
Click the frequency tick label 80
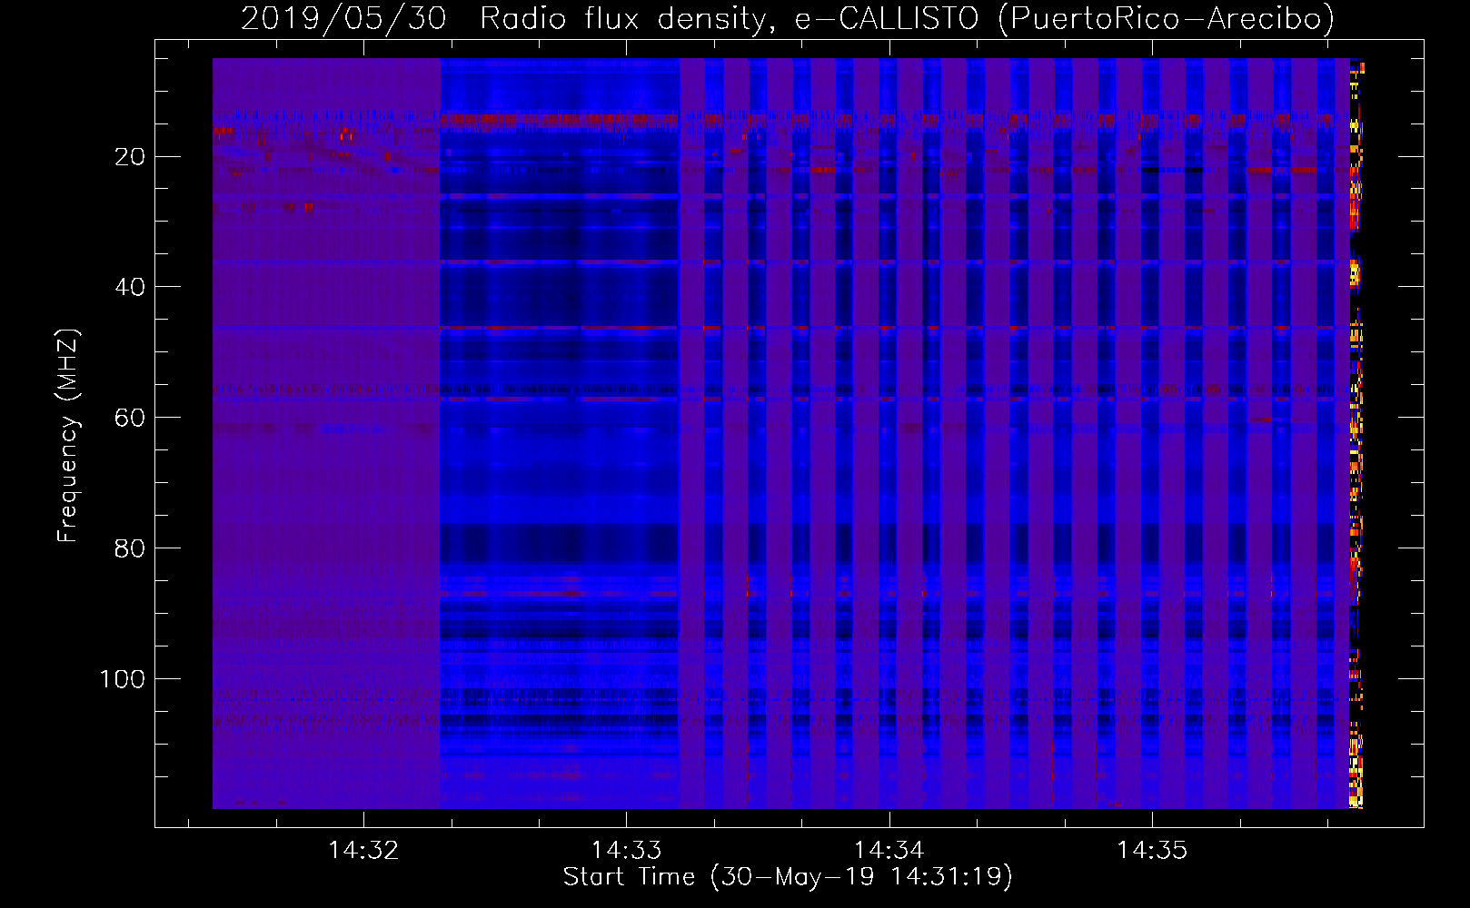coord(130,548)
